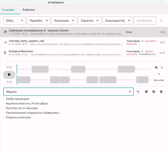Select the Άλλο category label

point(129,32)
